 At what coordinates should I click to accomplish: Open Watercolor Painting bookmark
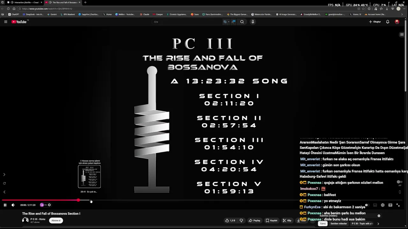262,14
